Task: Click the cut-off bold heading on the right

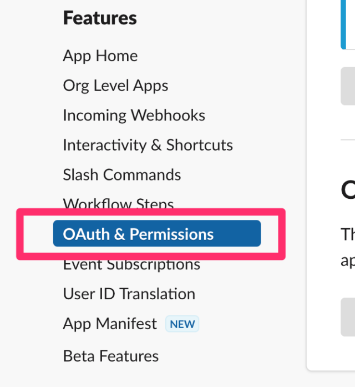Action: [348, 190]
